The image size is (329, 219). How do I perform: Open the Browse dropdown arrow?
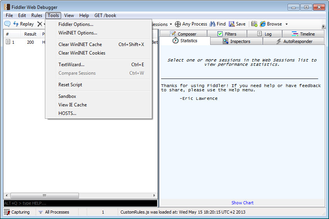tap(286, 24)
